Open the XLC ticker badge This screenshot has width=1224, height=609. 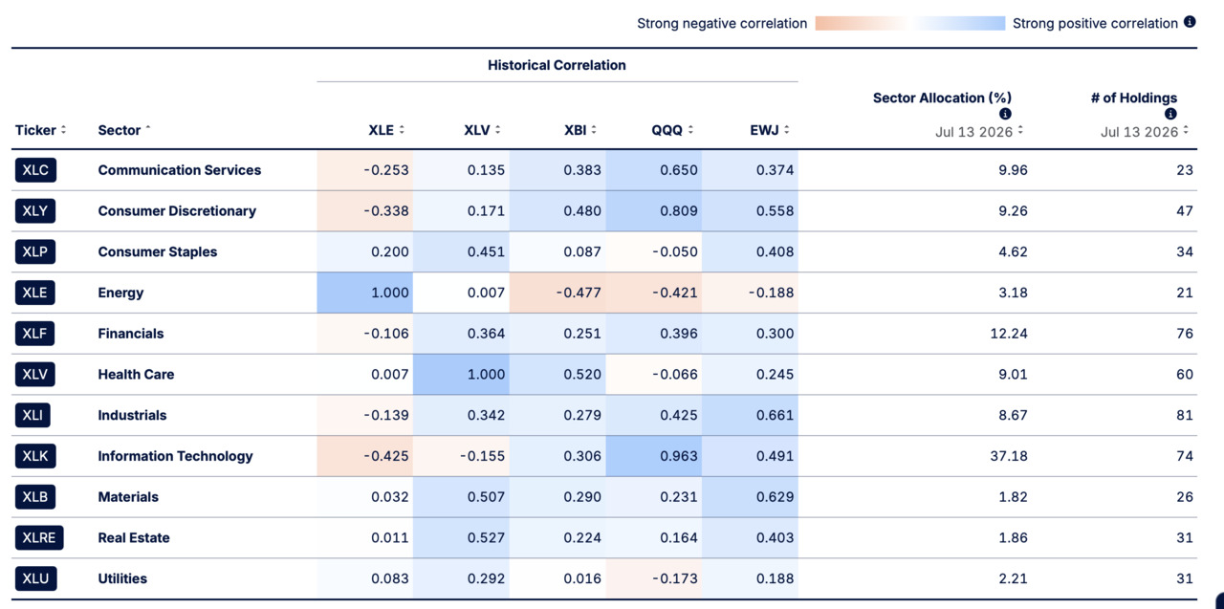click(35, 170)
